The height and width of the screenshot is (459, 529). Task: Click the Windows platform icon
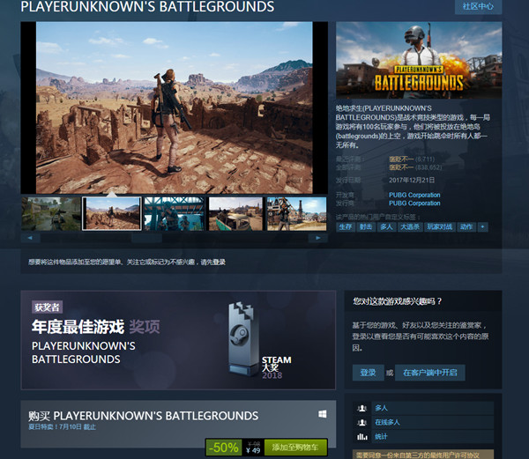(x=323, y=414)
